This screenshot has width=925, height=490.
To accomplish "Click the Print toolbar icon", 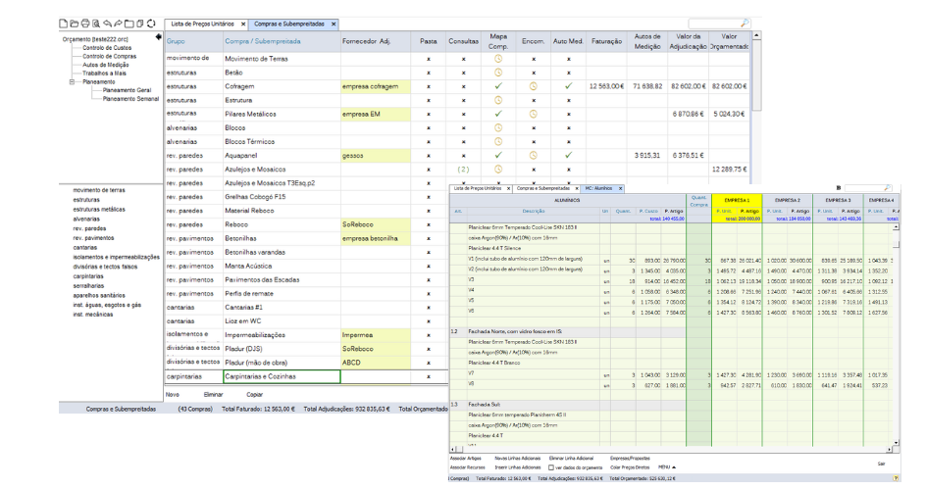I will pos(85,24).
